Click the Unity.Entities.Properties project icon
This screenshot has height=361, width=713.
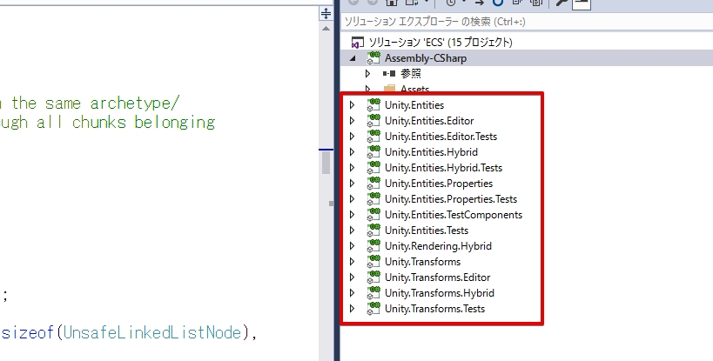tap(373, 183)
